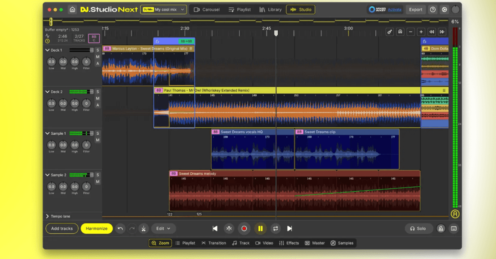Open the Edit dropdown menu
This screenshot has height=259, width=496.
163,228
